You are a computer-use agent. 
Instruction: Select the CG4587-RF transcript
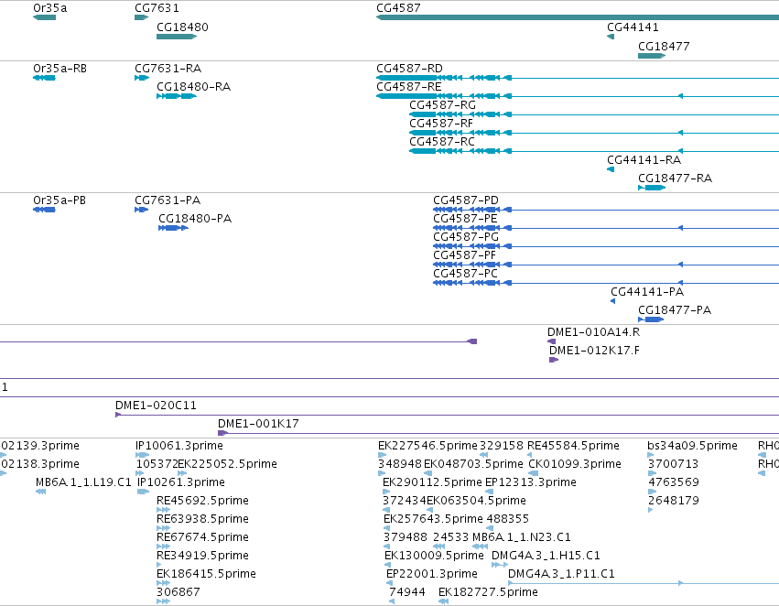594,133
